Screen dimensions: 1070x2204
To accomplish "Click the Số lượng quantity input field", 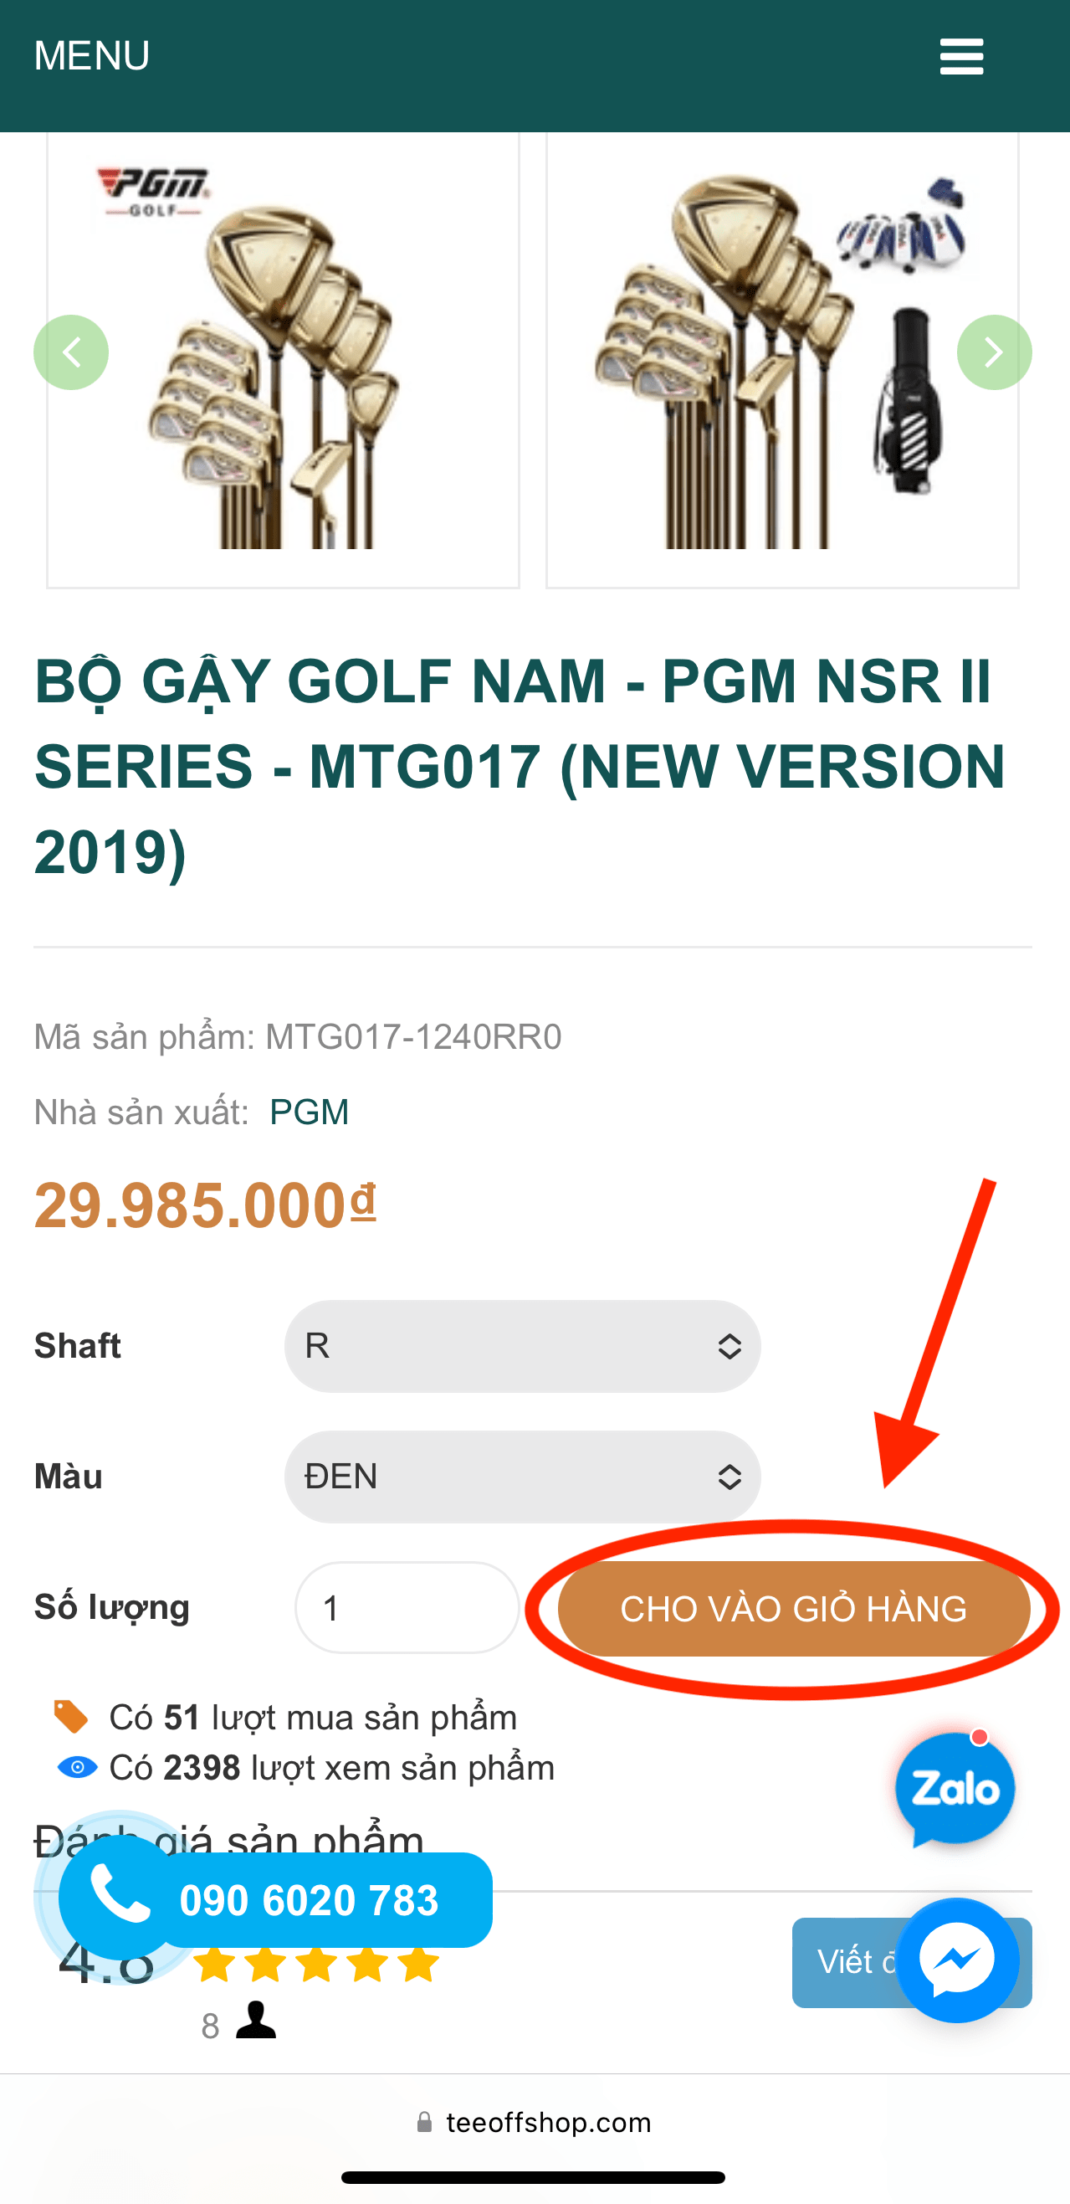I will [x=407, y=1608].
